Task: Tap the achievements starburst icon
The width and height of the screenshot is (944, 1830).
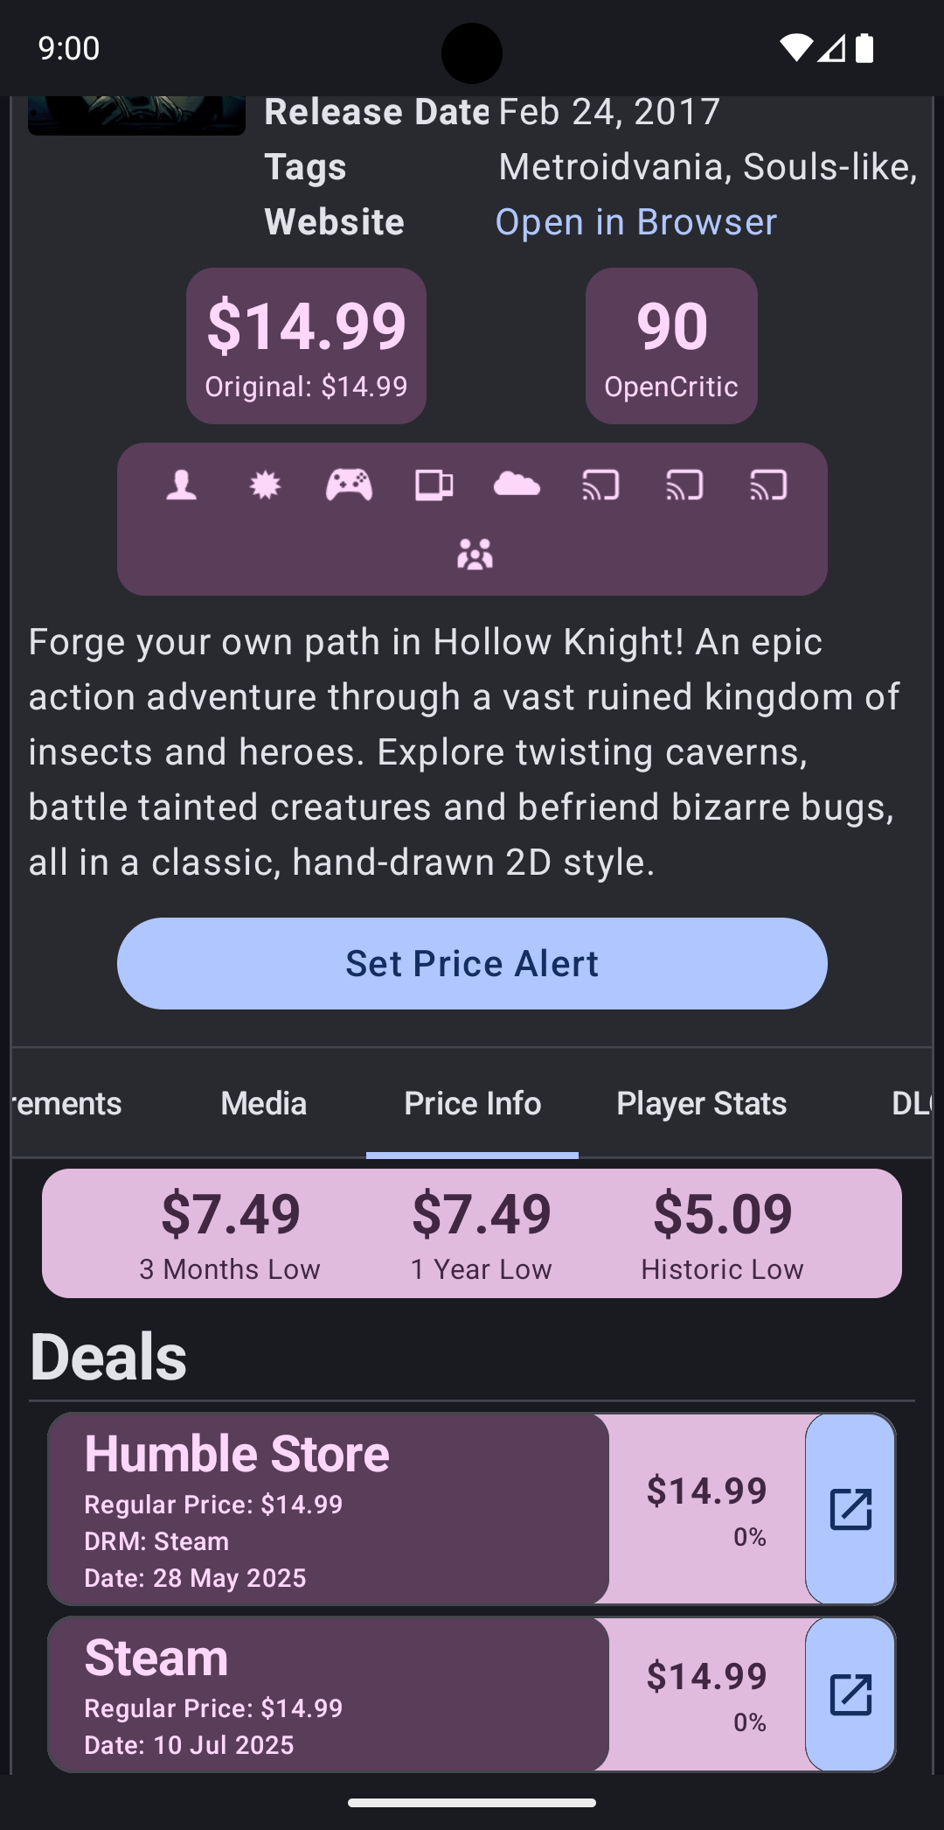Action: click(x=265, y=485)
